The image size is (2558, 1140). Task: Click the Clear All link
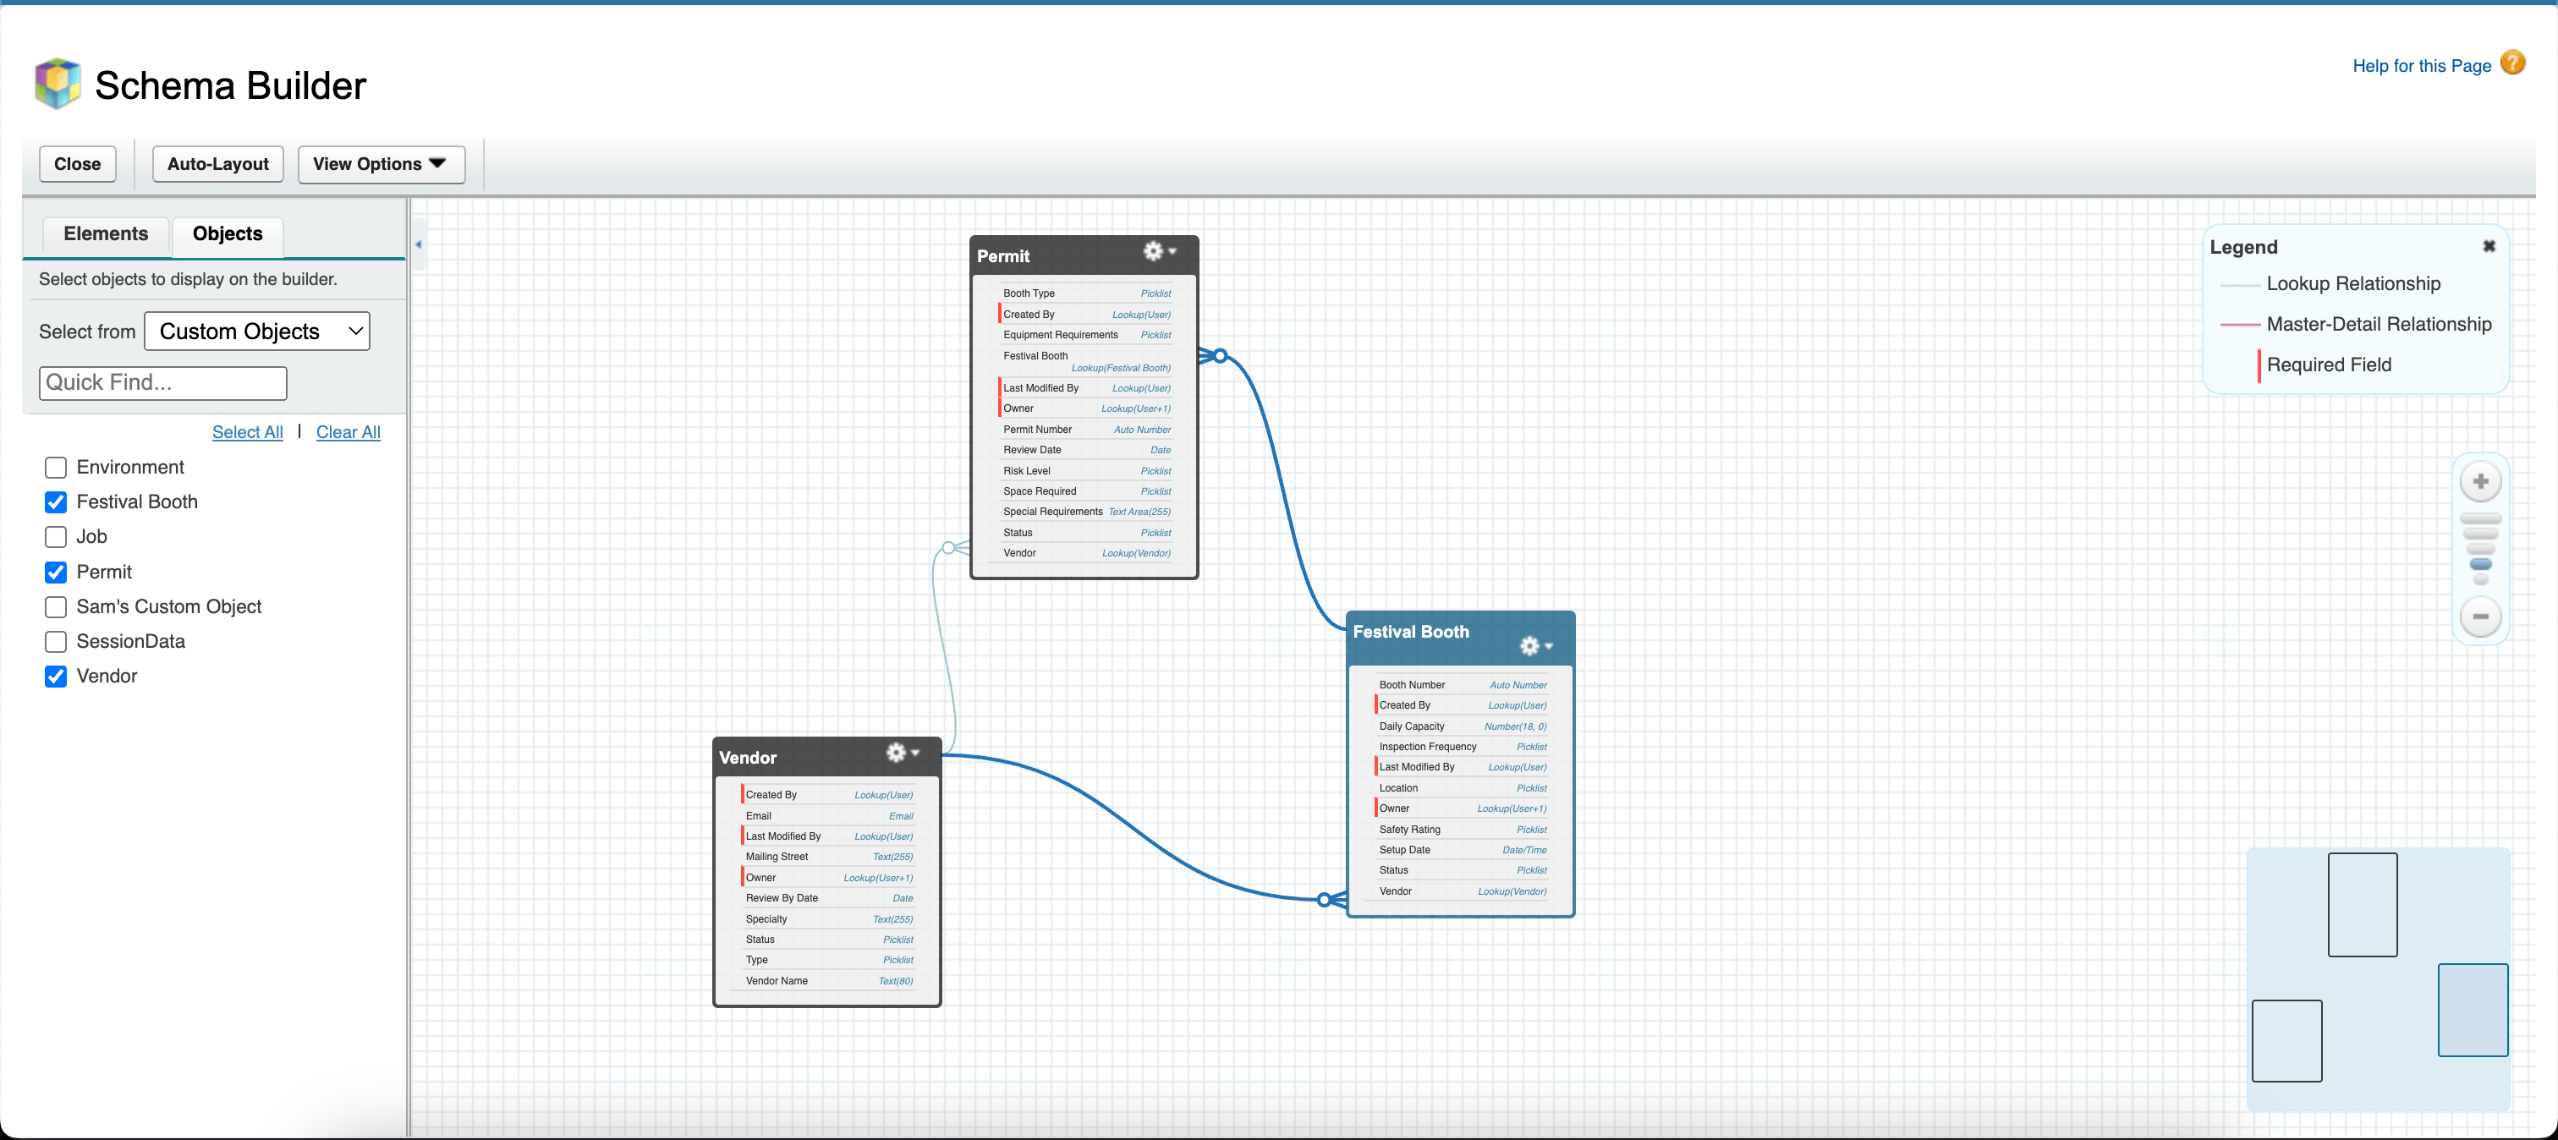click(348, 432)
